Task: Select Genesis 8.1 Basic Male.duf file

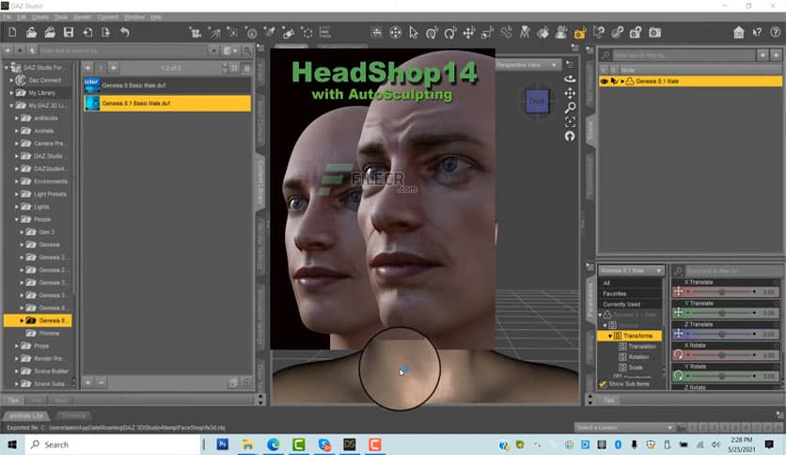Action: (167, 103)
